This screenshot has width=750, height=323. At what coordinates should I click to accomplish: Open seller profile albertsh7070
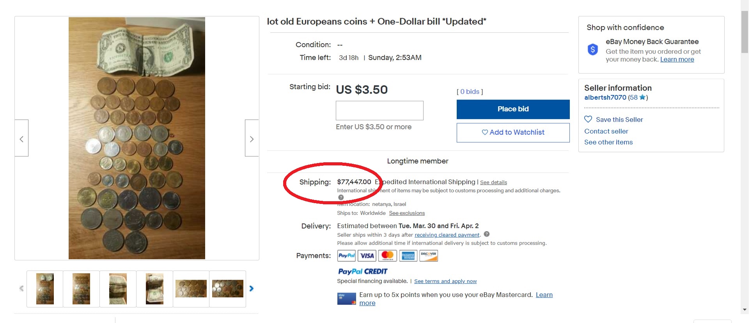pos(605,98)
